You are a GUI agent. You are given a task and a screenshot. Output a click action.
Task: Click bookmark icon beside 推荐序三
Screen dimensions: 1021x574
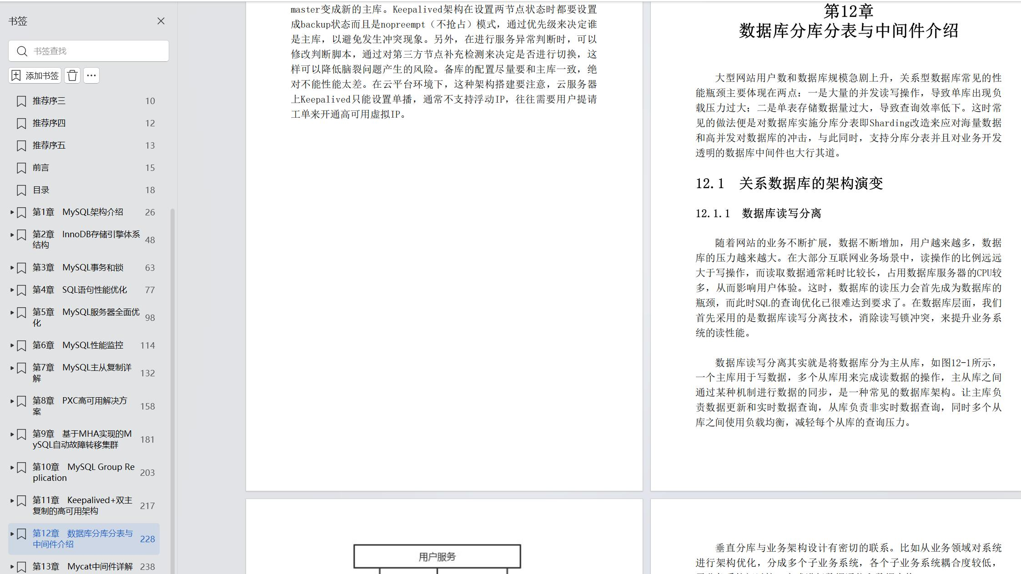click(21, 101)
